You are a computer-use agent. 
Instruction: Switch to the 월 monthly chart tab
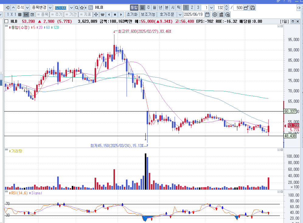(x=154, y=8)
